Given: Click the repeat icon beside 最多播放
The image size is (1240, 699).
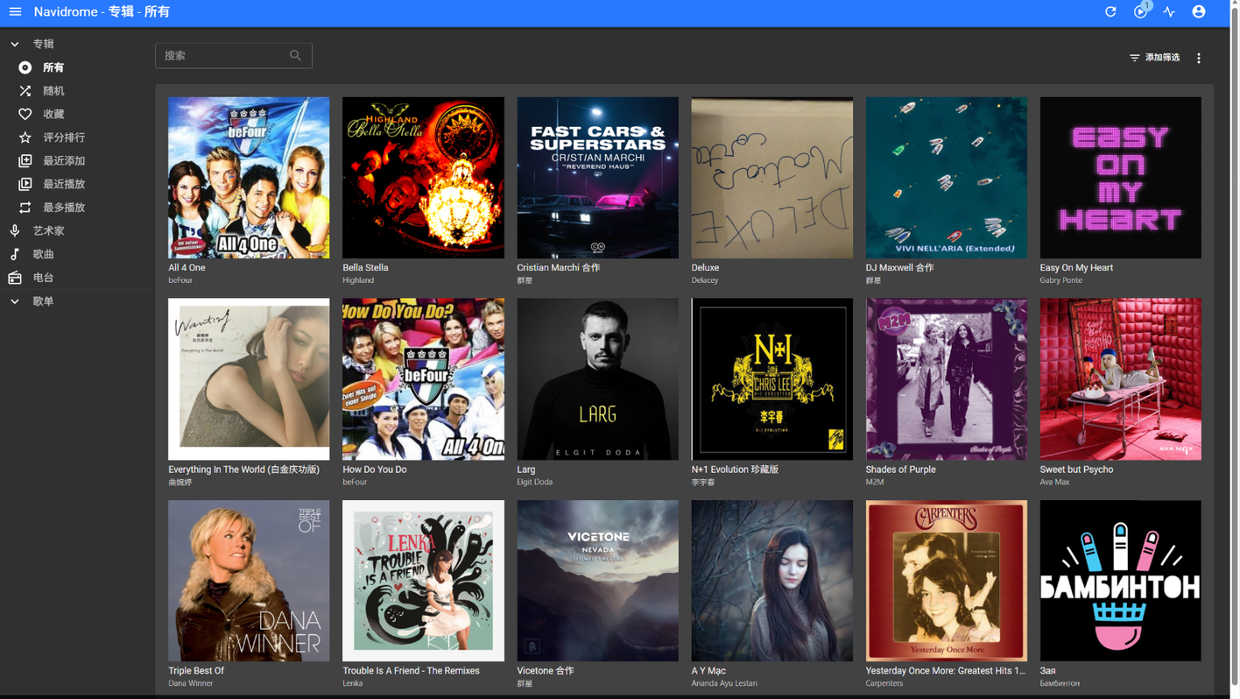Looking at the screenshot, I should click(25, 208).
